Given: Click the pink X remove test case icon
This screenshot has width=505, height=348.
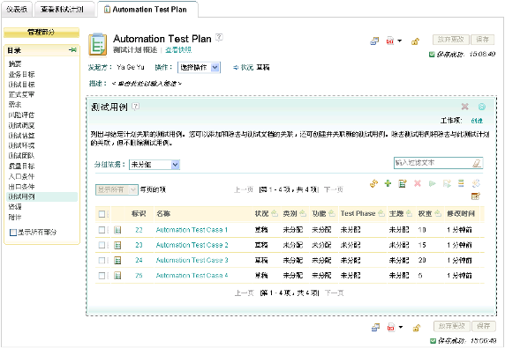Looking at the screenshot, I should [418, 183].
